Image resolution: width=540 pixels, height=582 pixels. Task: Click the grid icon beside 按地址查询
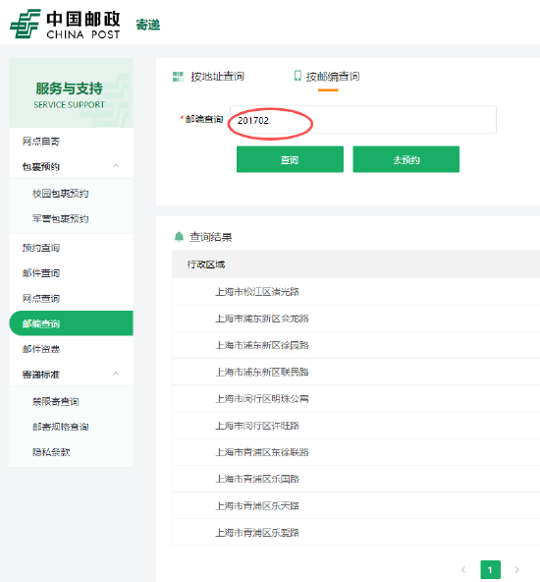[179, 77]
